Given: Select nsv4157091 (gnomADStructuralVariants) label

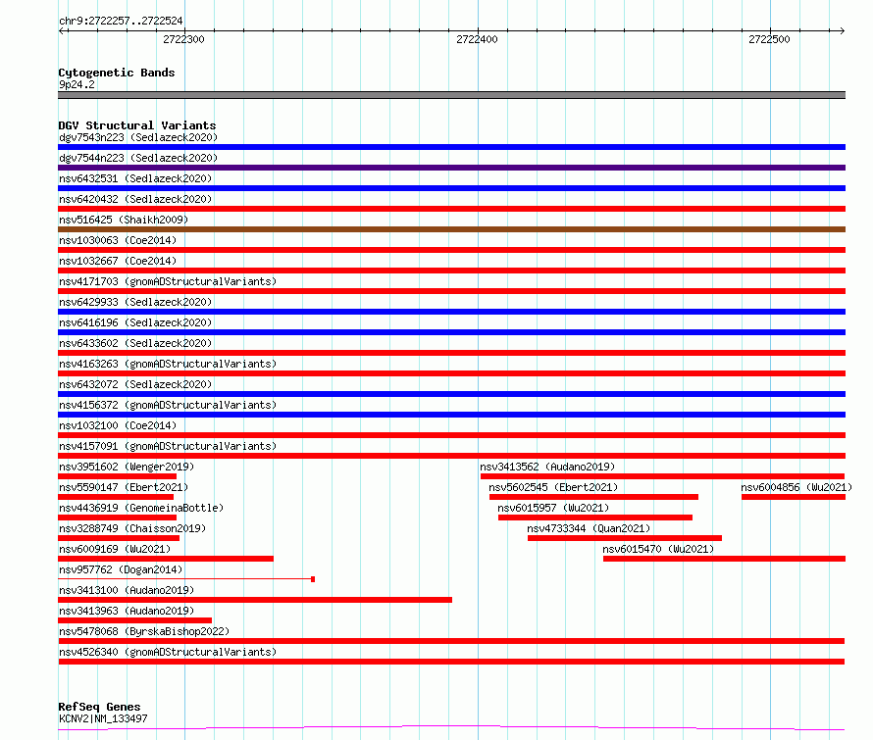Looking at the screenshot, I should click(168, 446).
